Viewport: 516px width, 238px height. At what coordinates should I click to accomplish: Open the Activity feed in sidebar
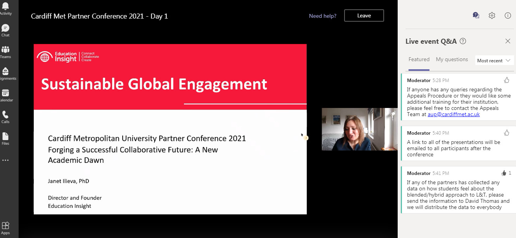pyautogui.click(x=5, y=8)
